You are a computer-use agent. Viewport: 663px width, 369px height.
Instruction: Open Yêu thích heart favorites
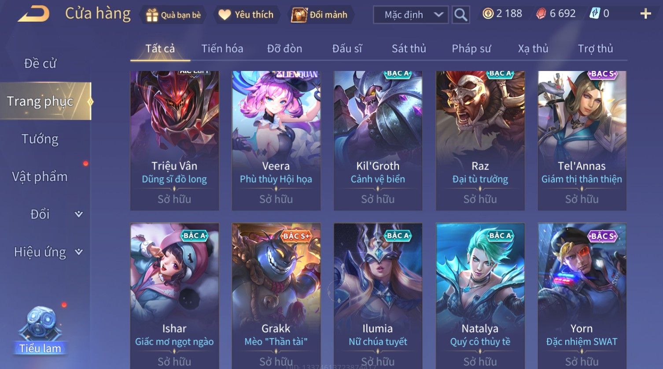click(225, 15)
